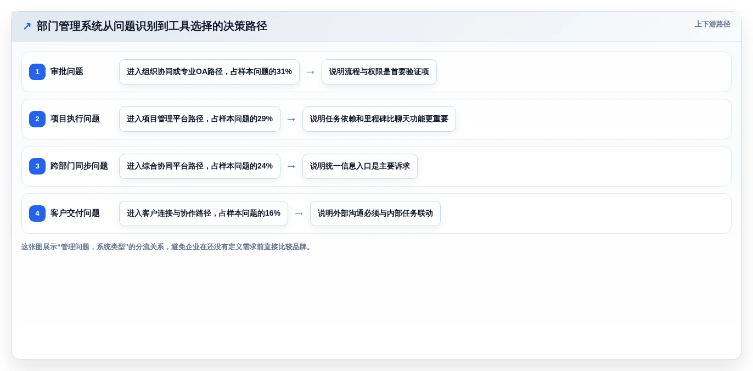The width and height of the screenshot is (753, 371).
Task: Select the 说明任务依赖和里程碑比聊天功能更重要 box
Action: pos(379,119)
